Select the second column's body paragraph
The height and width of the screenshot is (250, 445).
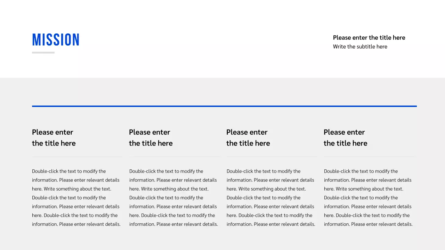pyautogui.click(x=173, y=198)
